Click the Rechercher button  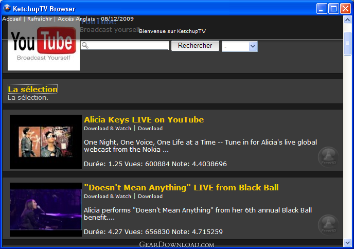coord(195,46)
